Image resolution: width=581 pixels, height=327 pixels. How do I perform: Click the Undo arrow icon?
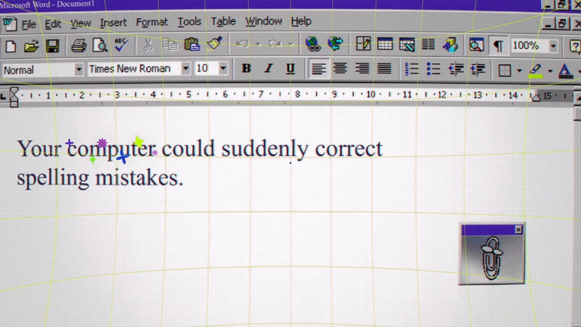pyautogui.click(x=243, y=44)
